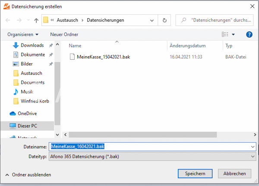Click the Abbrechen button
The width and height of the screenshot is (259, 186).
[234, 173]
